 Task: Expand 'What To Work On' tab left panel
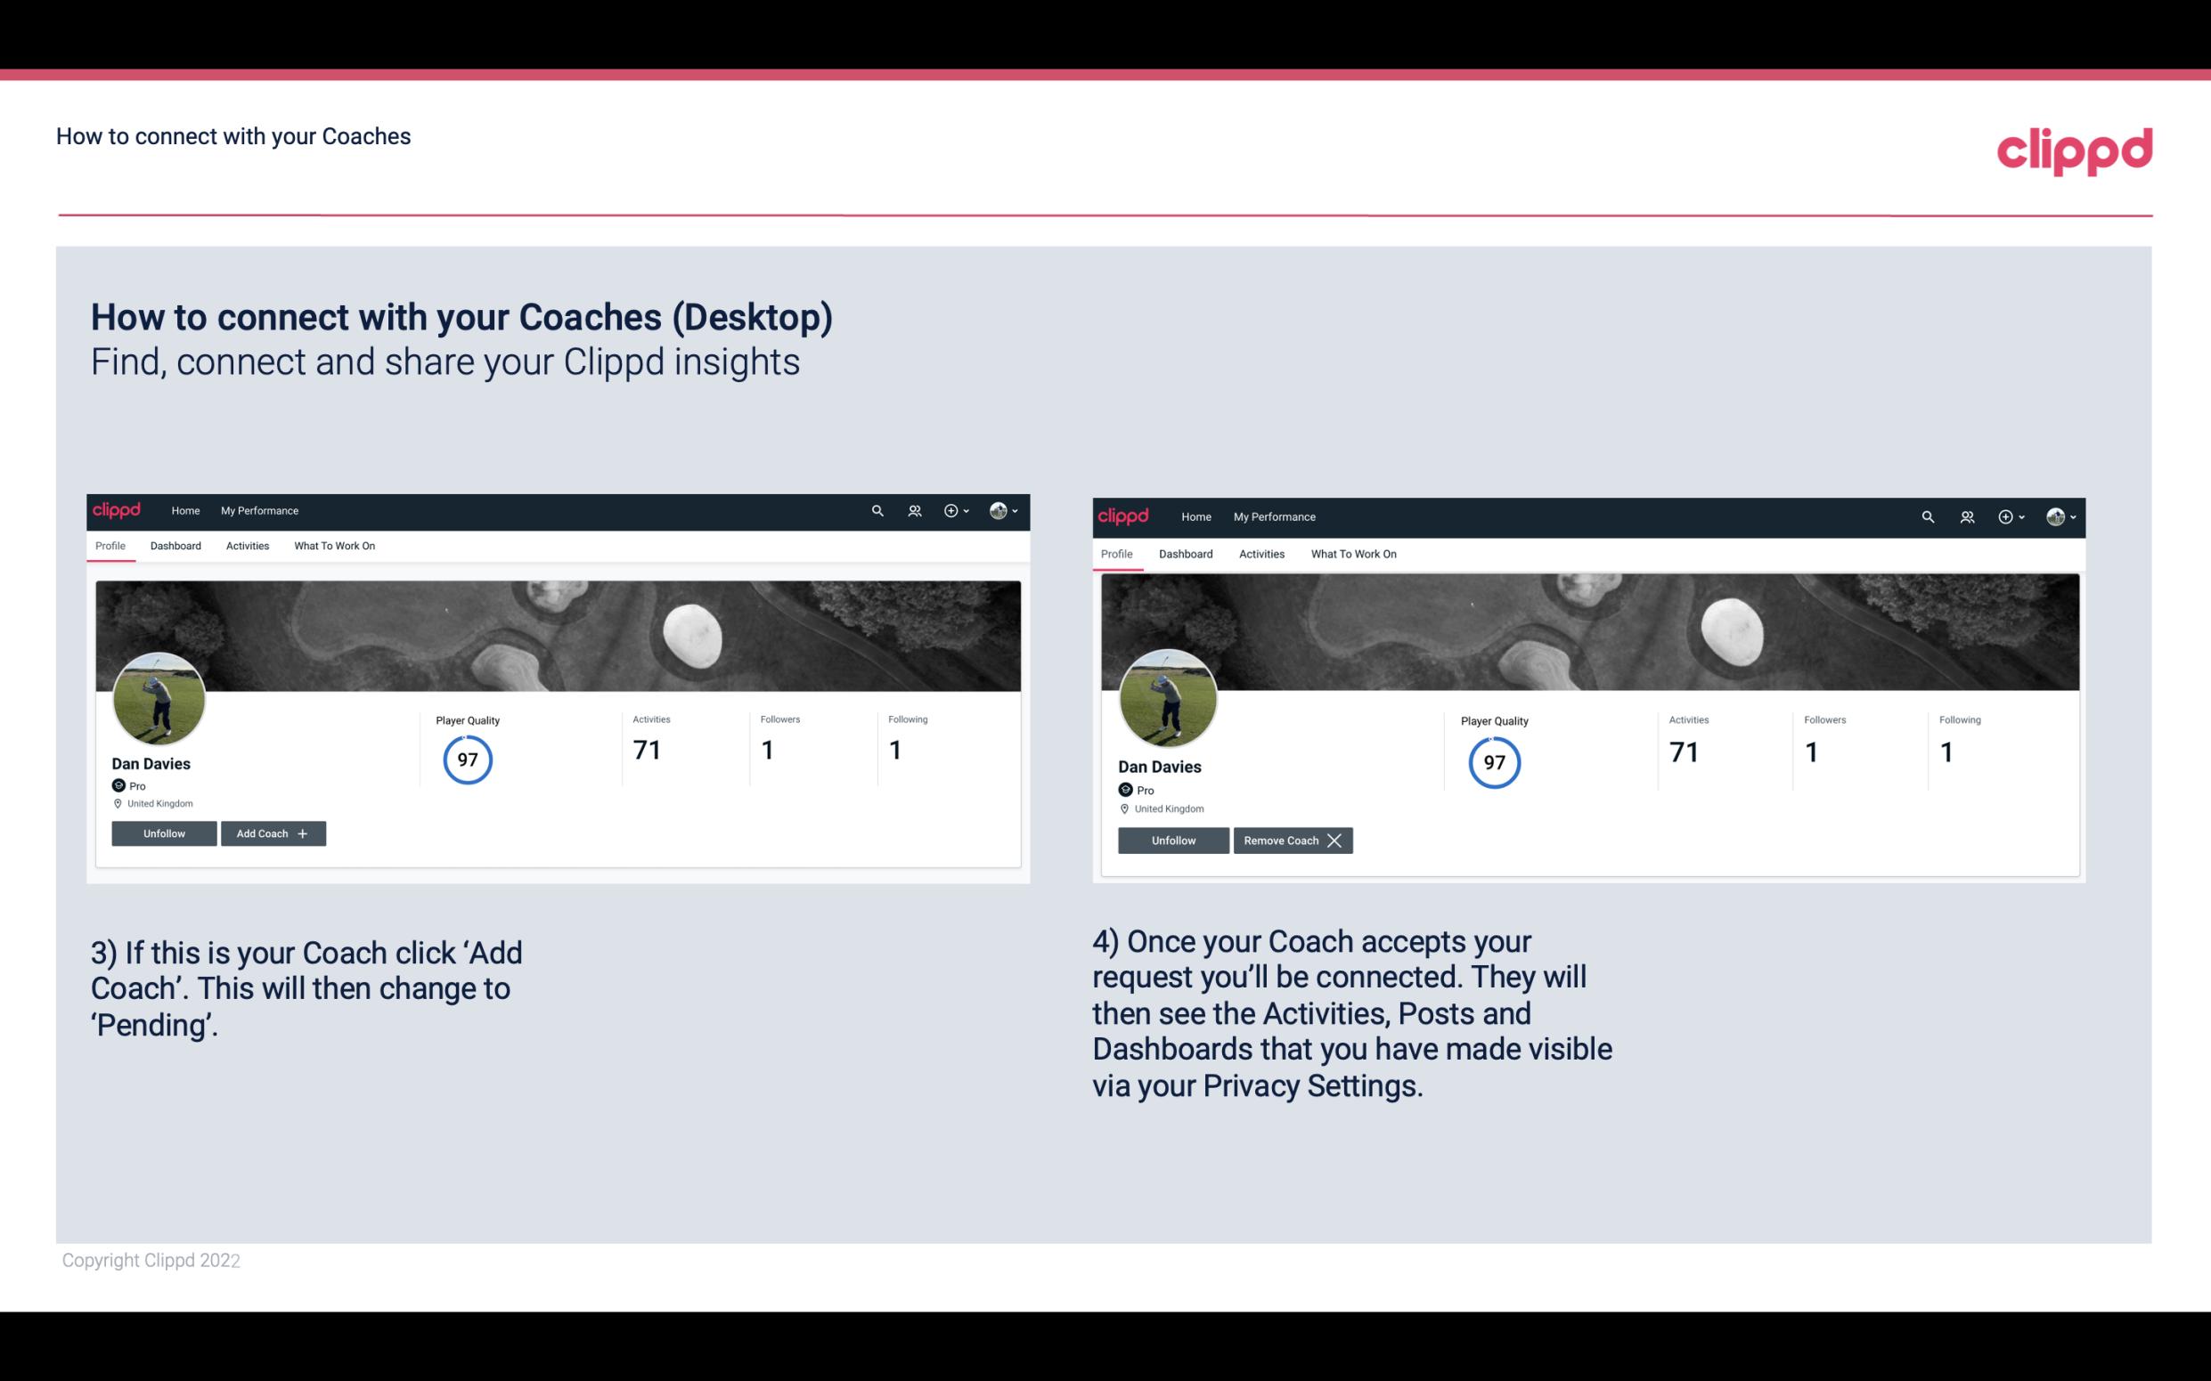(334, 546)
